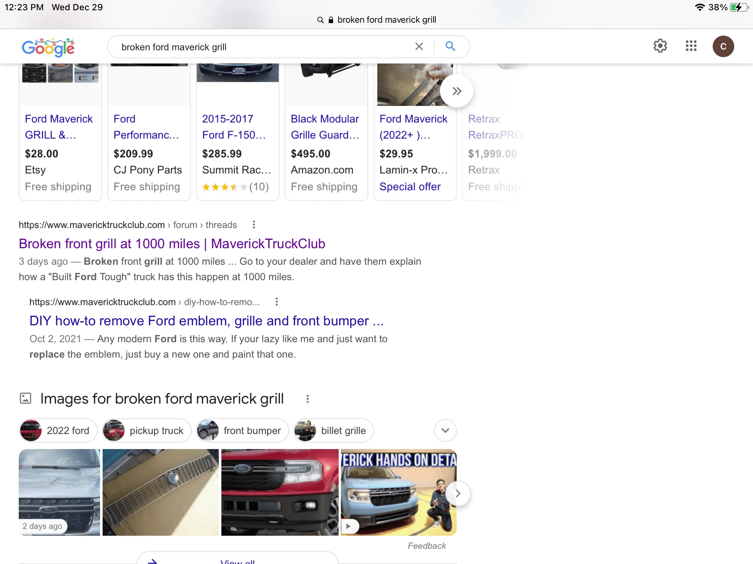Open options menu for forum threads result

coord(254,225)
